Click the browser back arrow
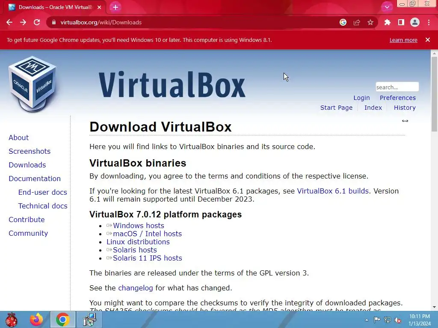The image size is (438, 328). pyautogui.click(x=9, y=22)
